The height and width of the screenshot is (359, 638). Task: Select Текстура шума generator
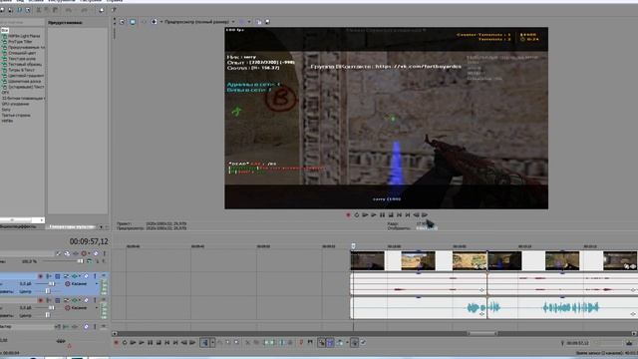[x=22, y=59]
